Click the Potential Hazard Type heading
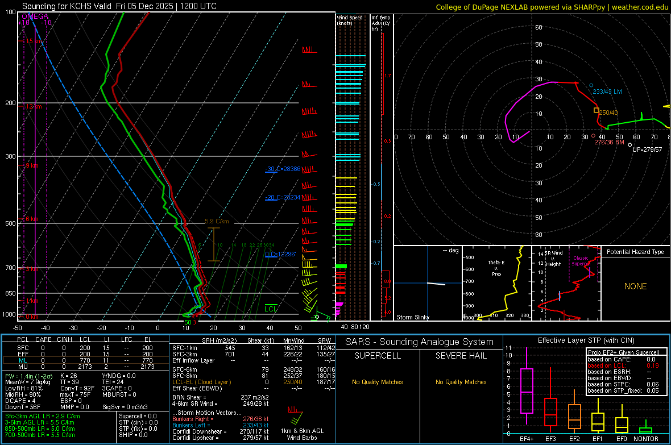The height and width of the screenshot is (445, 671). click(x=635, y=252)
